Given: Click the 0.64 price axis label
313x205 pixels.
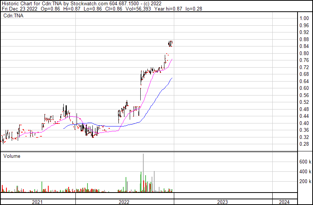Looking at the screenshot, I should point(304,81).
